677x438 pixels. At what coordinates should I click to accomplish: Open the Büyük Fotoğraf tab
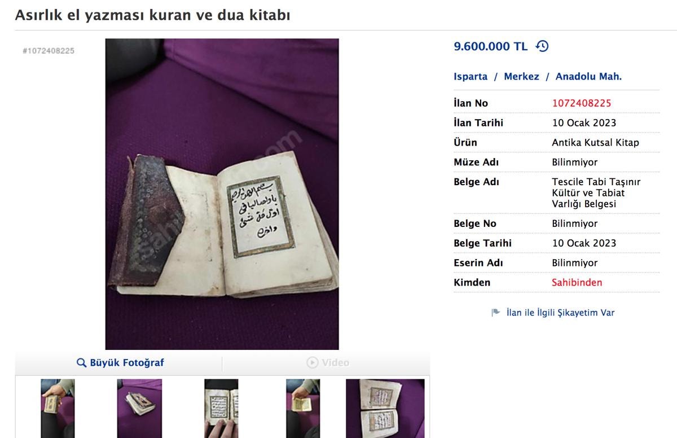119,362
